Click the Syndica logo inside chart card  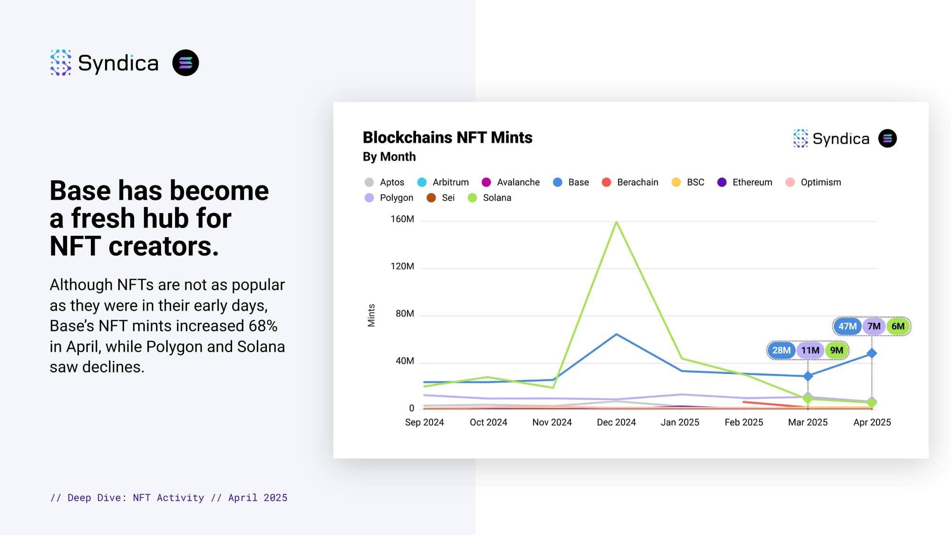[831, 138]
